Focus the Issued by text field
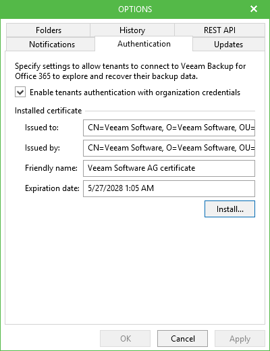Image resolution: width=270 pixels, height=351 pixels. tap(169, 148)
